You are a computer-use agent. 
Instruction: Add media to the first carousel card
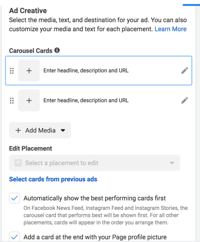(x=29, y=71)
